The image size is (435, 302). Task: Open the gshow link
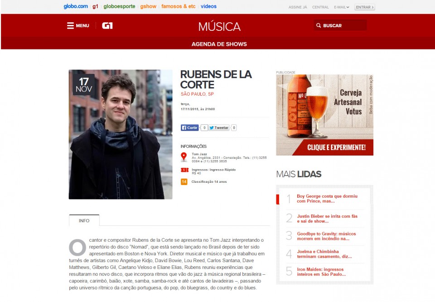[x=148, y=6]
